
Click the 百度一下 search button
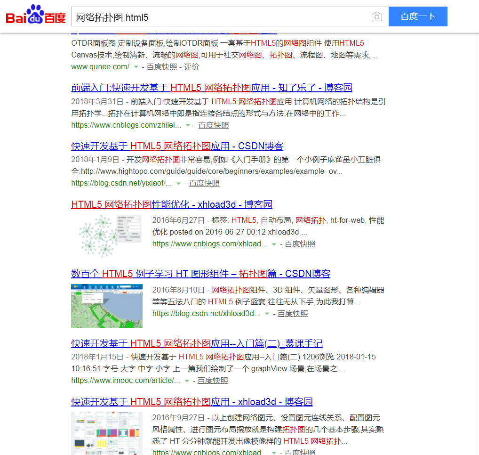click(418, 16)
